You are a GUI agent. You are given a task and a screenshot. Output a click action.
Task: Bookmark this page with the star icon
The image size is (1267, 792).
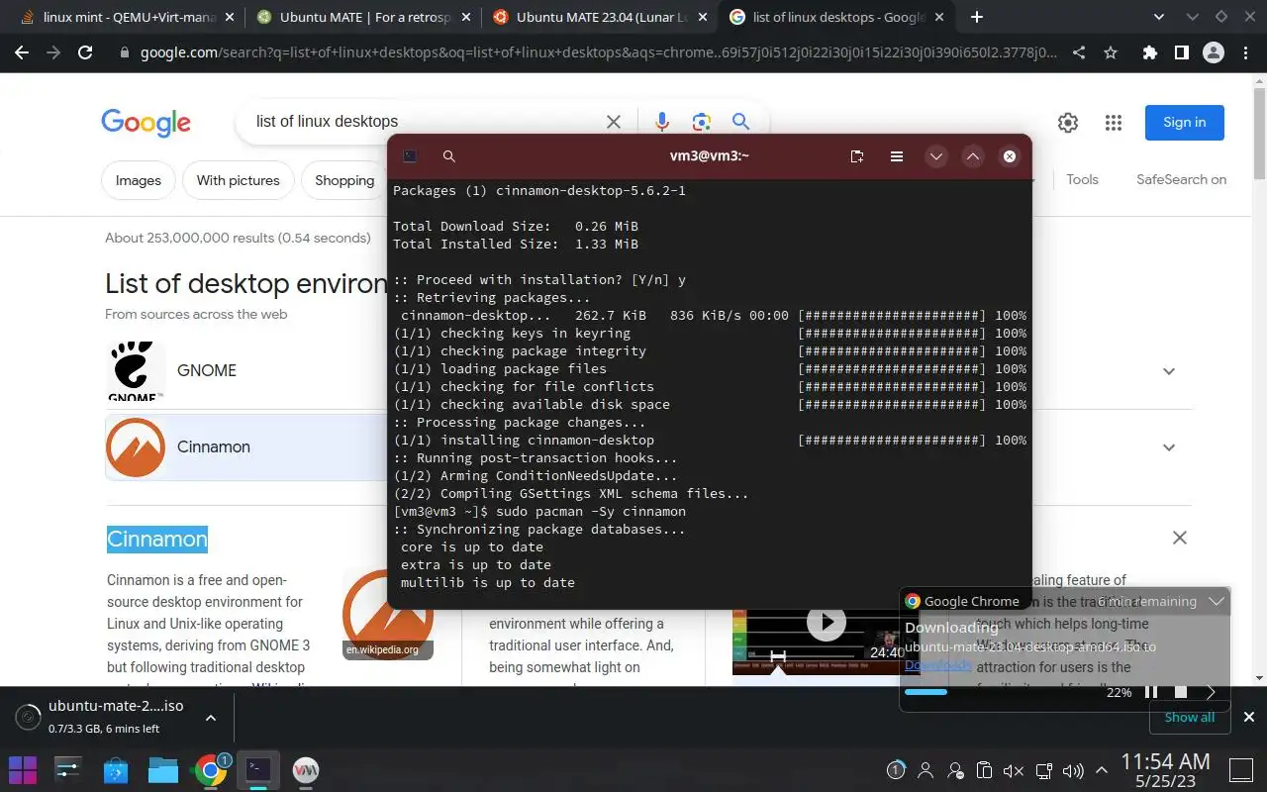click(x=1111, y=53)
